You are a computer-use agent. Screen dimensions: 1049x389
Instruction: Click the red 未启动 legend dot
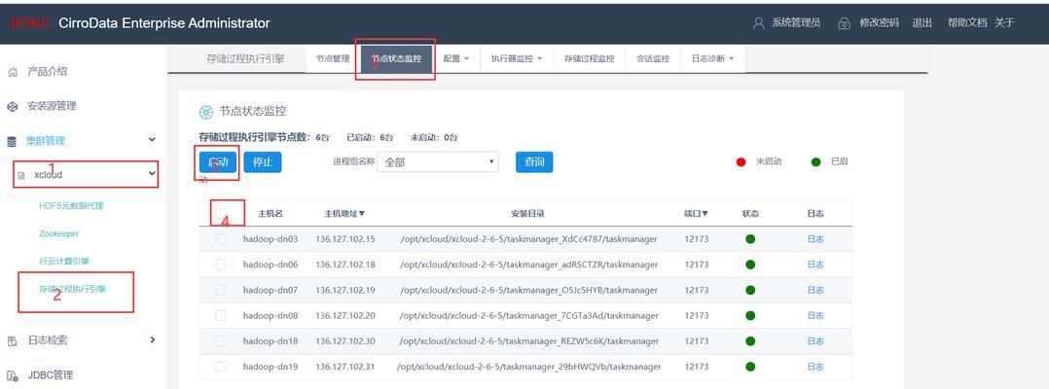tap(741, 162)
